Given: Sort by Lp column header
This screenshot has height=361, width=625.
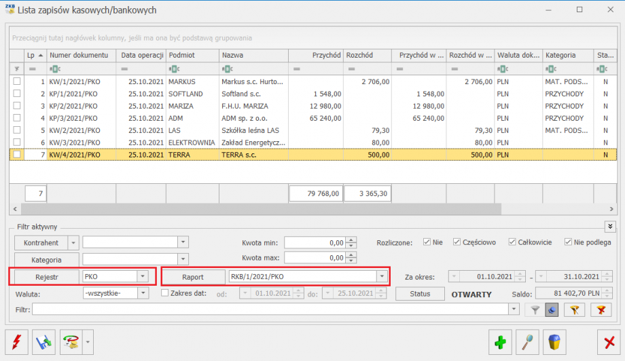Looking at the screenshot, I should click(35, 56).
